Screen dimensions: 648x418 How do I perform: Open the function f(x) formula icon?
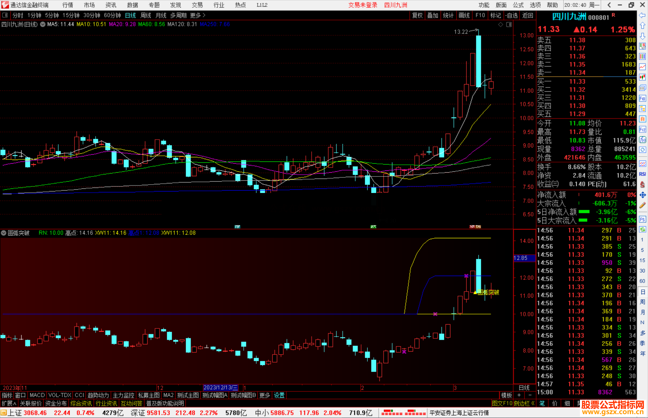[x=642, y=140]
